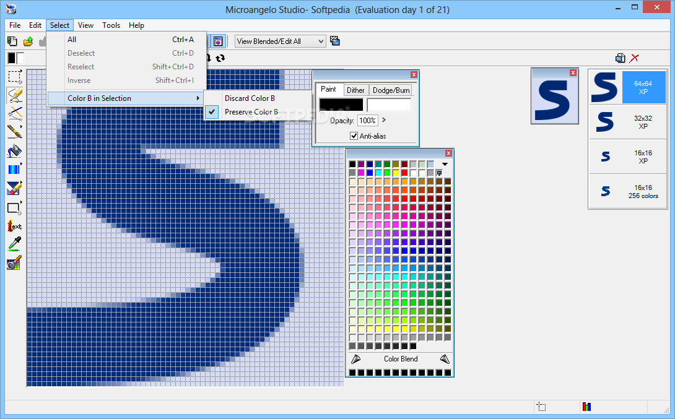Select the 32x32 XP image format
Screen dimensions: 675x419
[x=628, y=122]
